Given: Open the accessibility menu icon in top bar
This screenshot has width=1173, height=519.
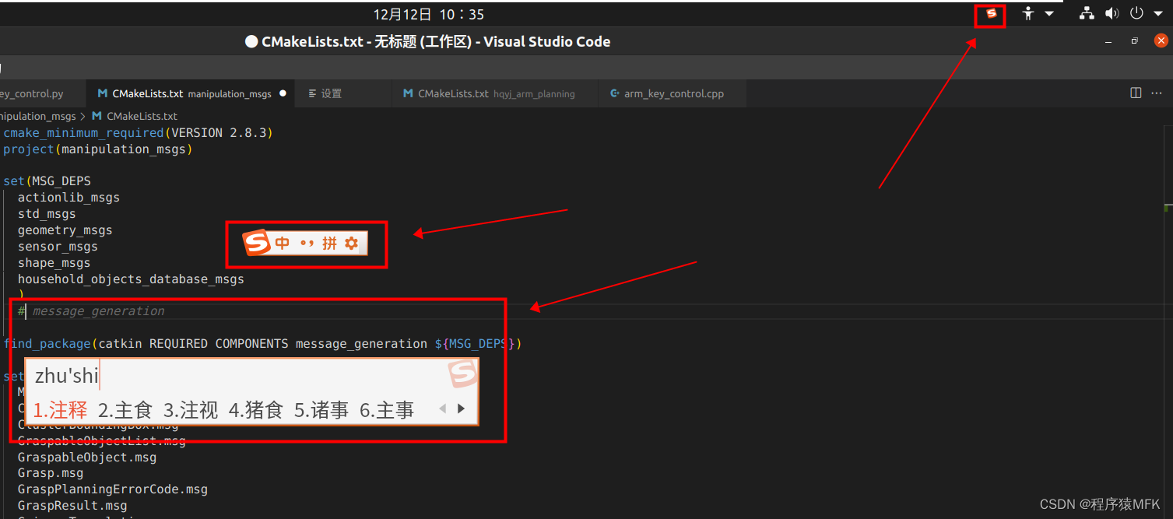Looking at the screenshot, I should point(1029,13).
